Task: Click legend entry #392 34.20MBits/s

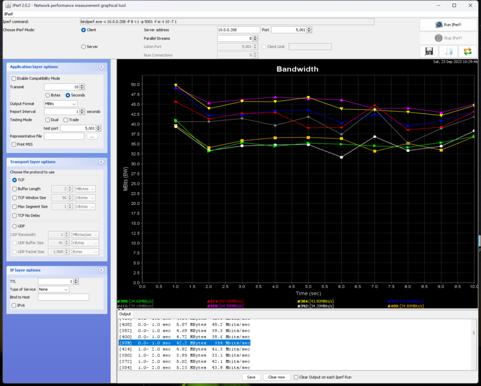Action: pyautogui.click(x=316, y=306)
